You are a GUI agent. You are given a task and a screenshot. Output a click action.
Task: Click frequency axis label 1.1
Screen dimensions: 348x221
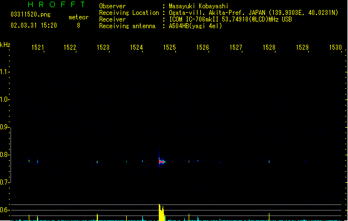point(4,72)
